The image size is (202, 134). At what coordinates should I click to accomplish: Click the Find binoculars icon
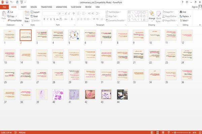(x=181, y=12)
